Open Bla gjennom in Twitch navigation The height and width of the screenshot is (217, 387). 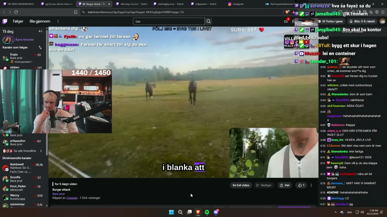pos(40,21)
